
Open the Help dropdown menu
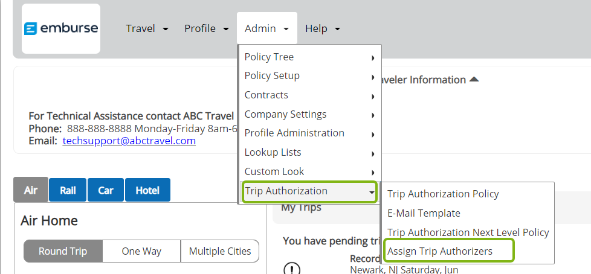pyautogui.click(x=323, y=28)
